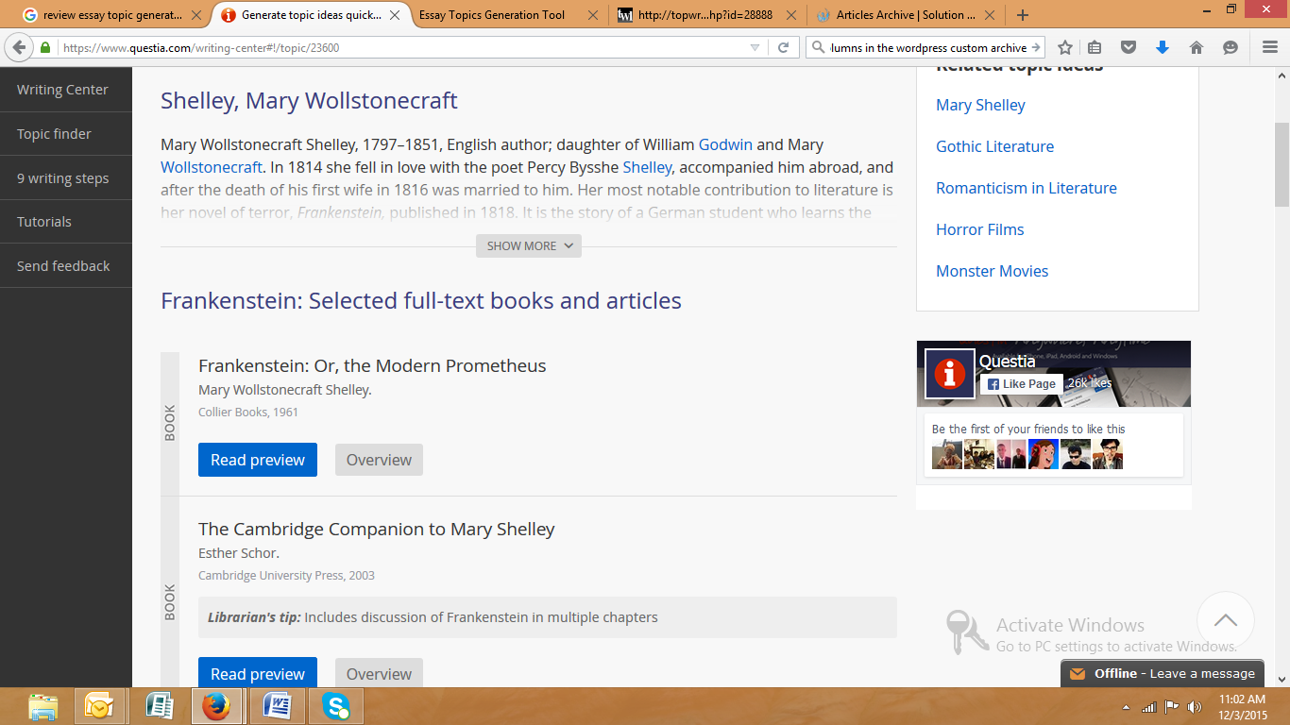The width and height of the screenshot is (1290, 725).
Task: Go to the Firefox home page
Action: [1197, 47]
